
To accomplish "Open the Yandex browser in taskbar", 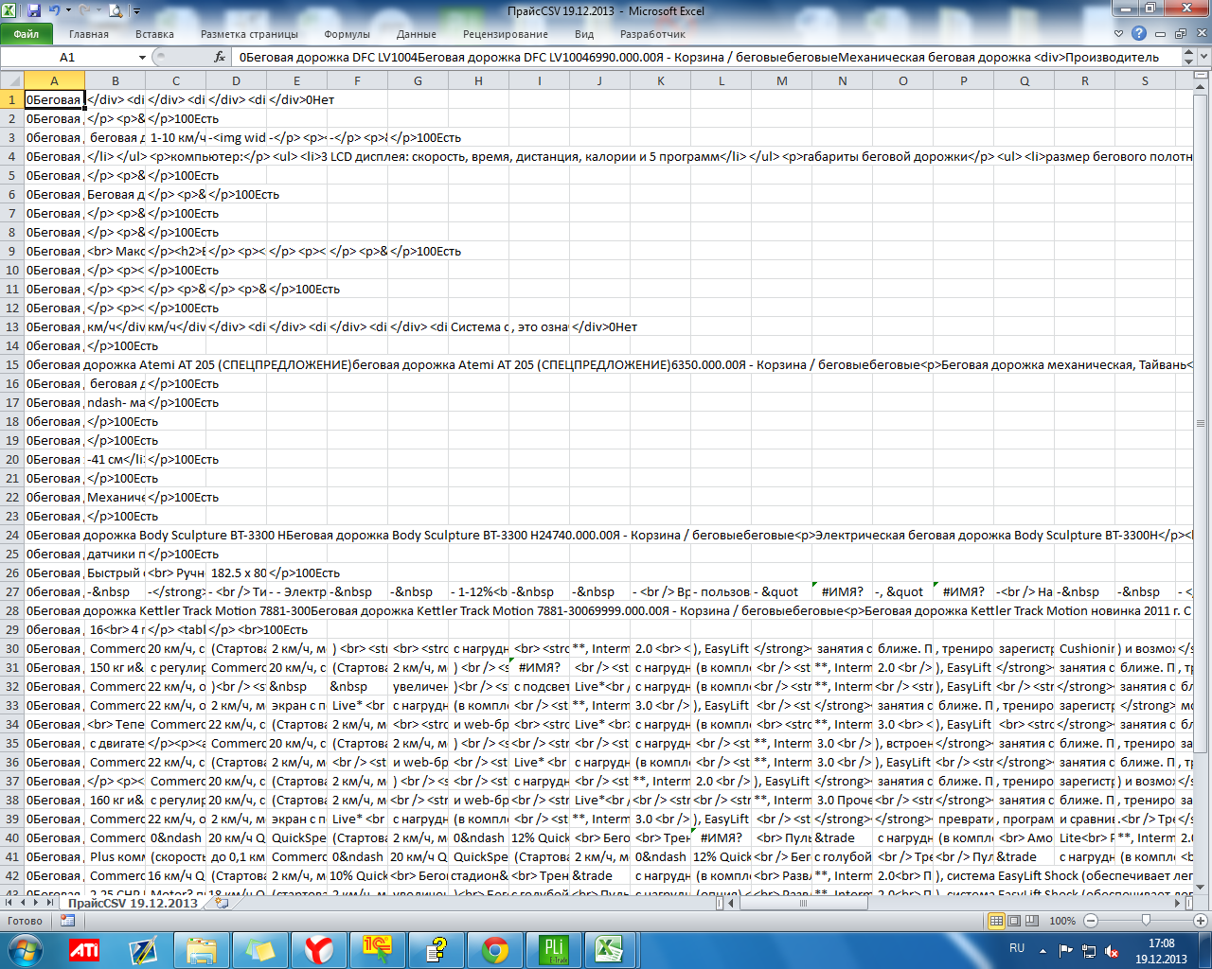I will 319,948.
